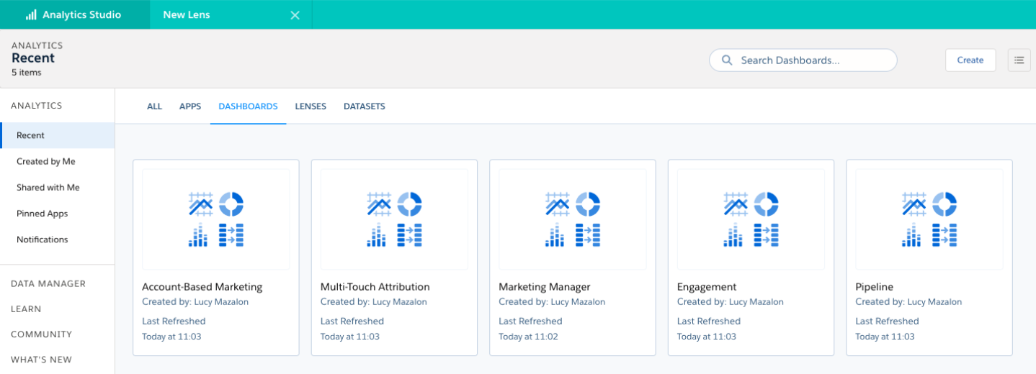1036x374 pixels.
Task: Click creator Lucy Mazalon under Engagement
Action: [x=756, y=302]
